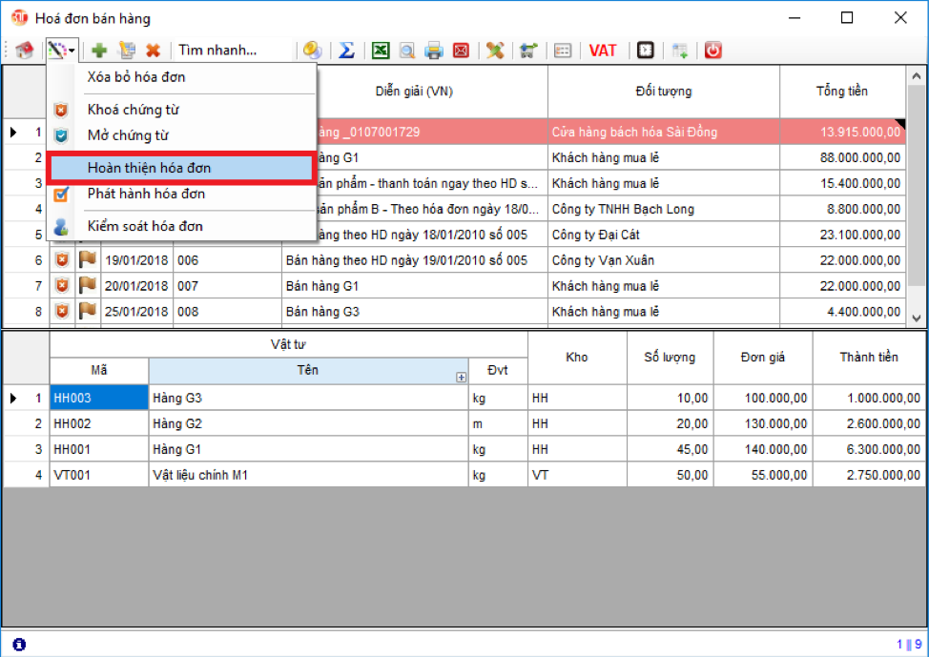The height and width of the screenshot is (657, 929).
Task: Click the list form toolbar icon
Action: pyautogui.click(x=562, y=51)
